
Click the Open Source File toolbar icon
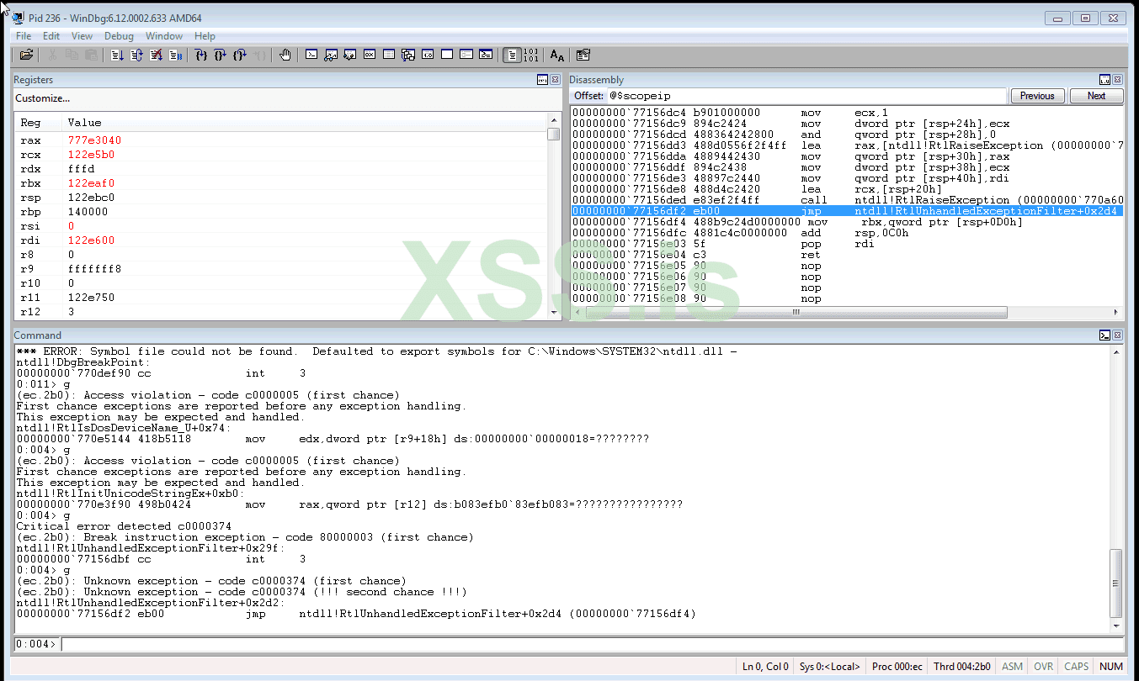26,55
